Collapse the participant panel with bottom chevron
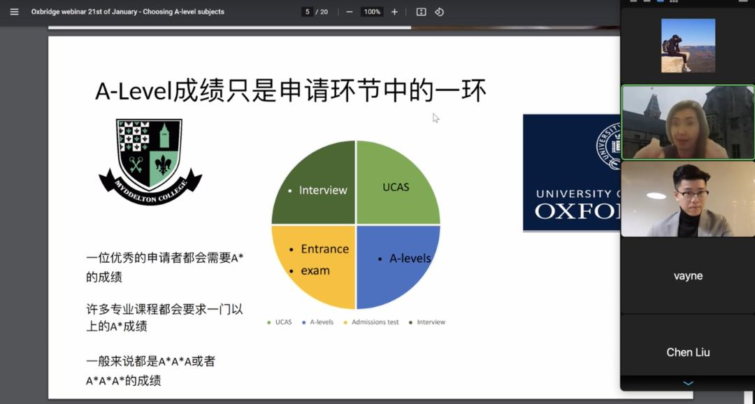755x404 pixels. pyautogui.click(x=688, y=383)
